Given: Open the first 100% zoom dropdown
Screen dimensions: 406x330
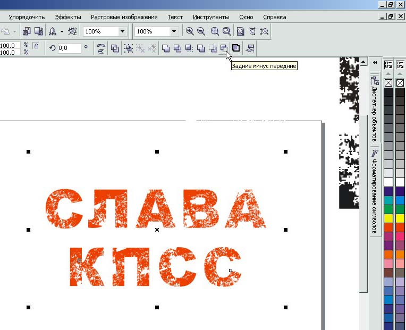Looking at the screenshot, I should point(122,32).
